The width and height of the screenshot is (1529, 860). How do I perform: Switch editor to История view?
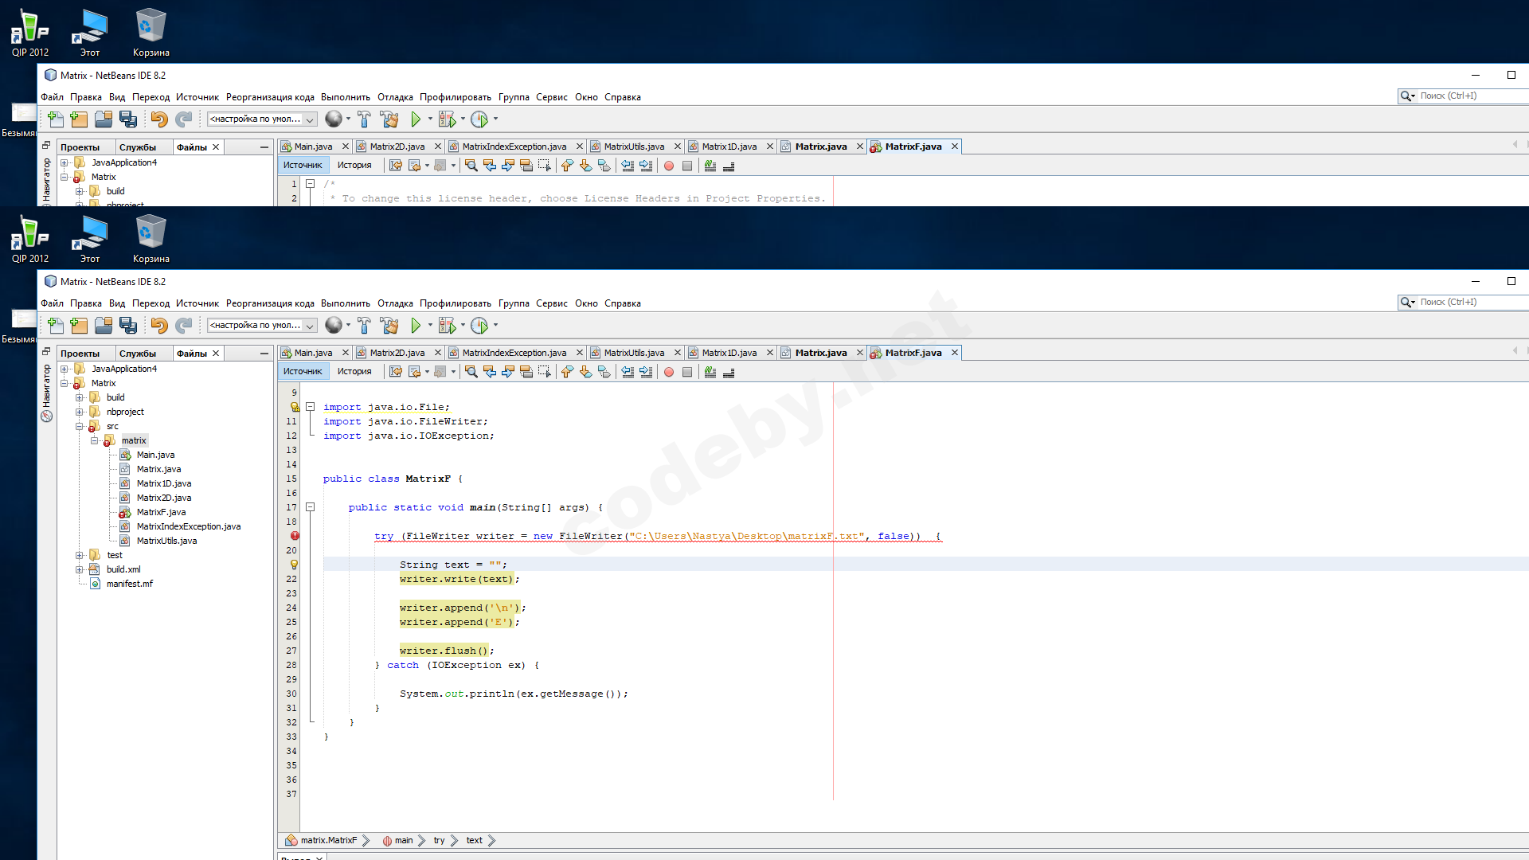point(354,372)
